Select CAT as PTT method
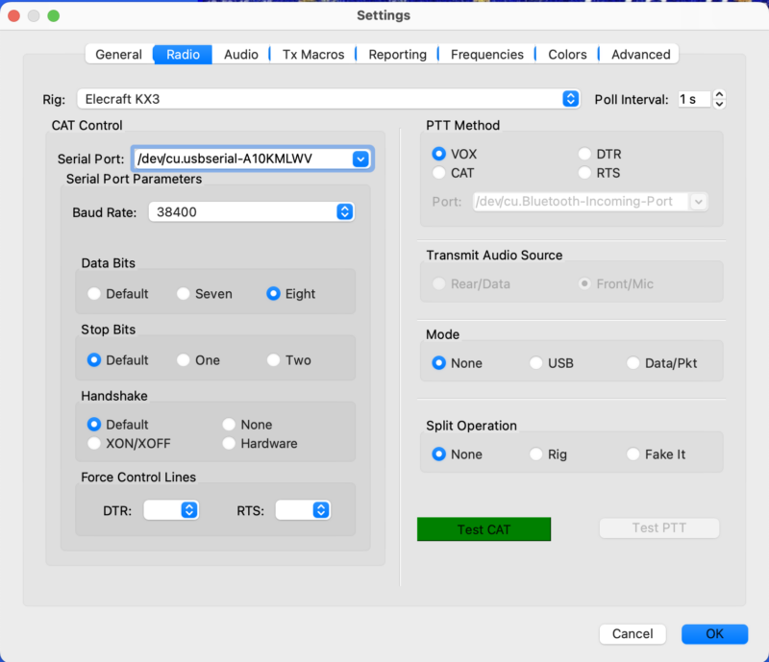769x662 pixels. [439, 173]
